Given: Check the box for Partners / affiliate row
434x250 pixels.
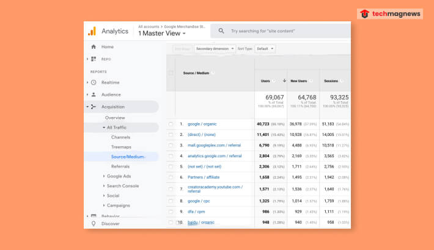Looking at the screenshot, I should (x=171, y=177).
